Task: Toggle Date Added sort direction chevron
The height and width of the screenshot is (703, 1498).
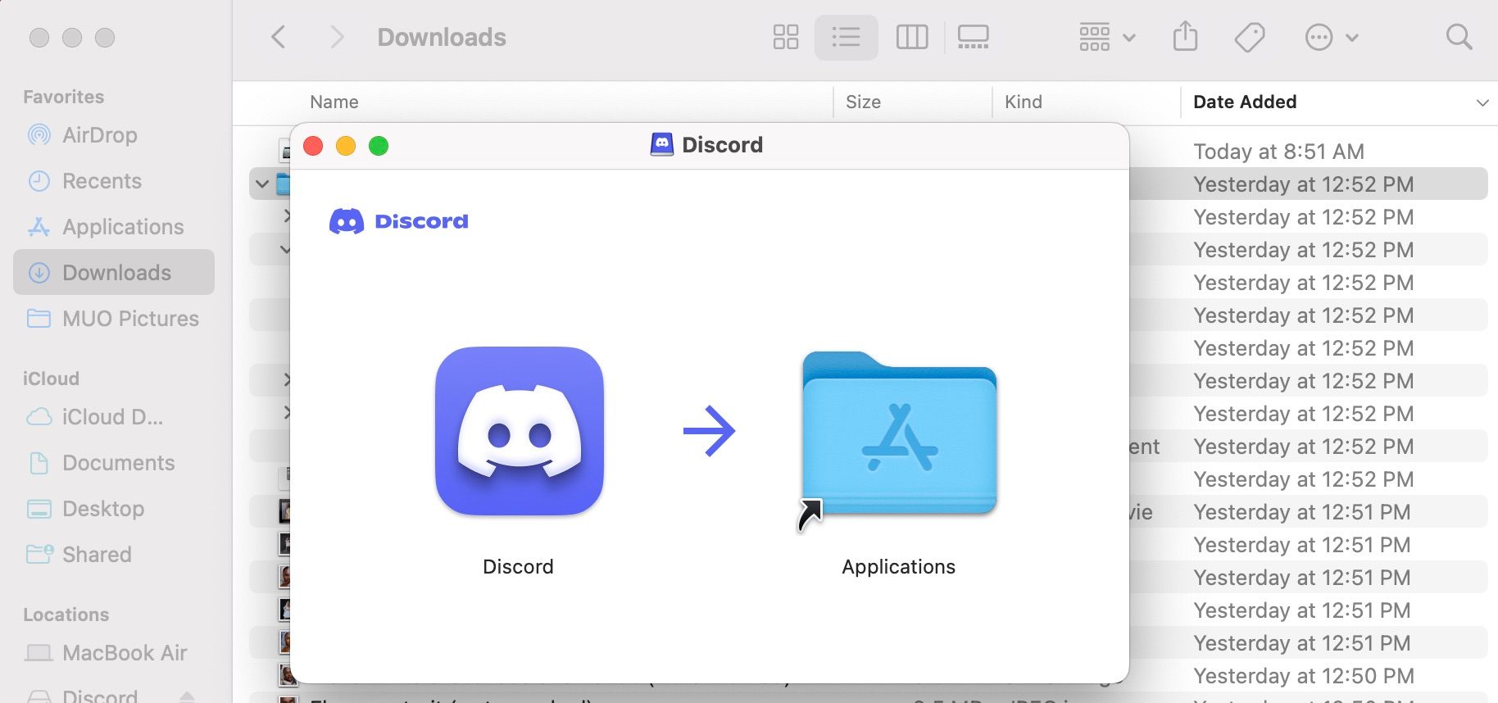Action: pyautogui.click(x=1482, y=102)
